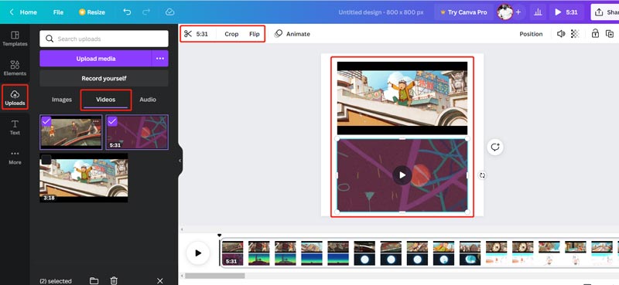Image resolution: width=619 pixels, height=285 pixels.
Task: Open the Position panel
Action: [531, 34]
